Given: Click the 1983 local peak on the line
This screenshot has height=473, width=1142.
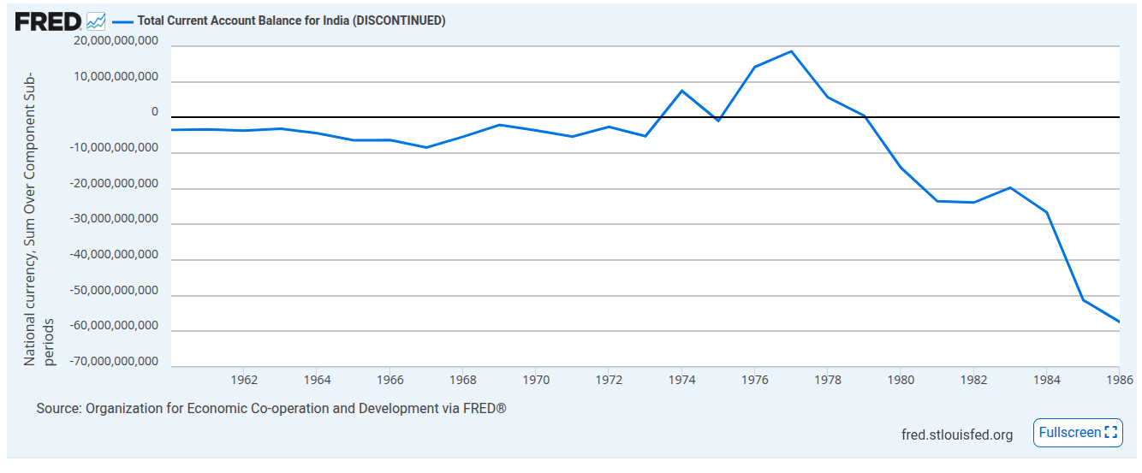Looking at the screenshot, I should tap(1010, 187).
